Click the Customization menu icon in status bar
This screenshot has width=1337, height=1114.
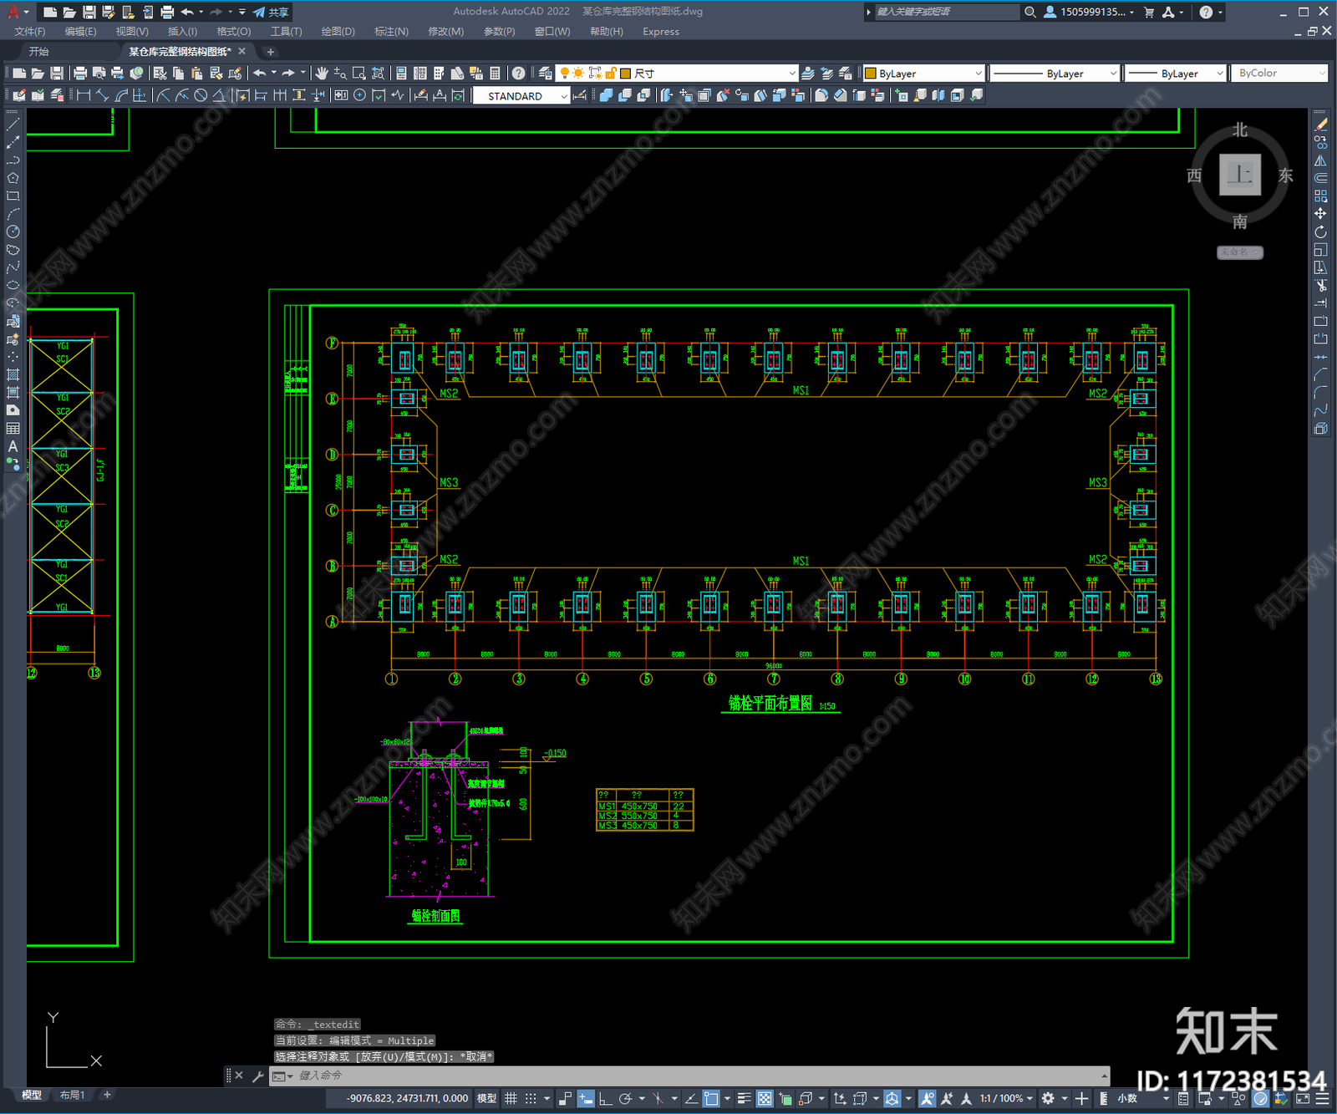1321,1098
